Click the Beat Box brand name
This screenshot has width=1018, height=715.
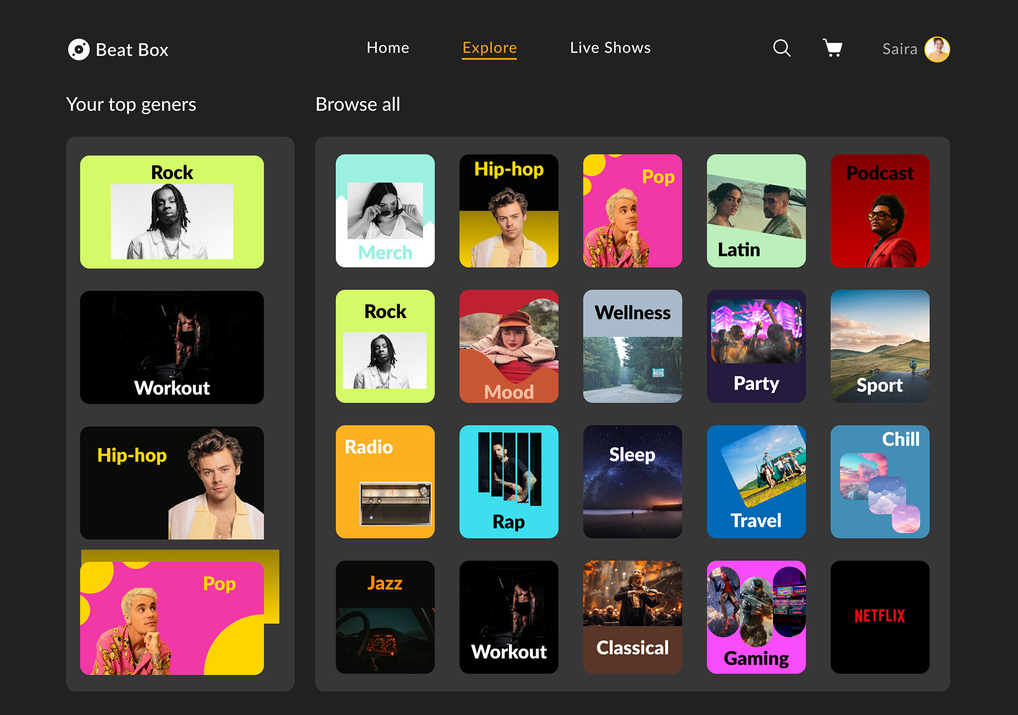(132, 50)
